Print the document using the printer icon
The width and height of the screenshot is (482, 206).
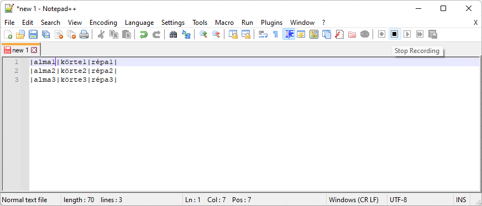coord(84,34)
